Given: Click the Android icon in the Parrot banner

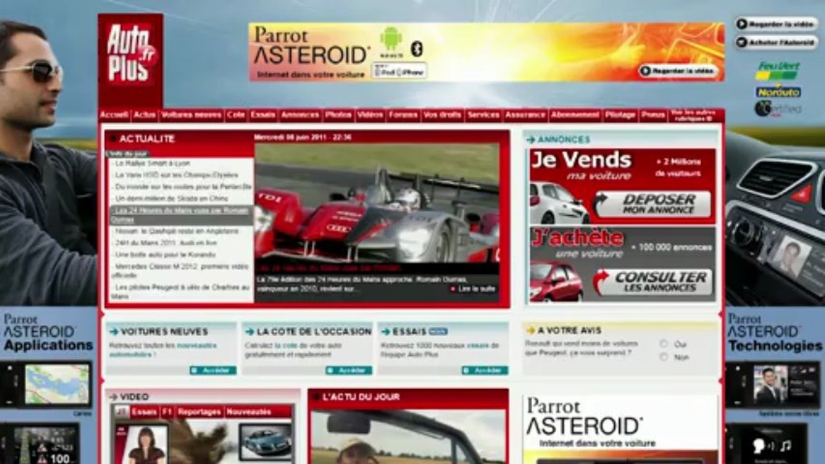Looking at the screenshot, I should [x=391, y=39].
